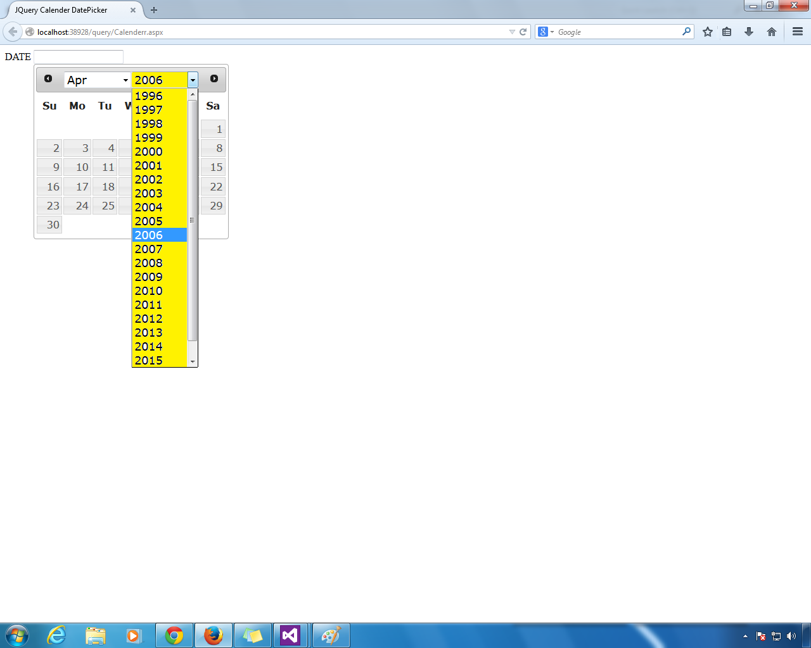Click the bookmark star icon
This screenshot has height=648, width=811.
pos(707,32)
